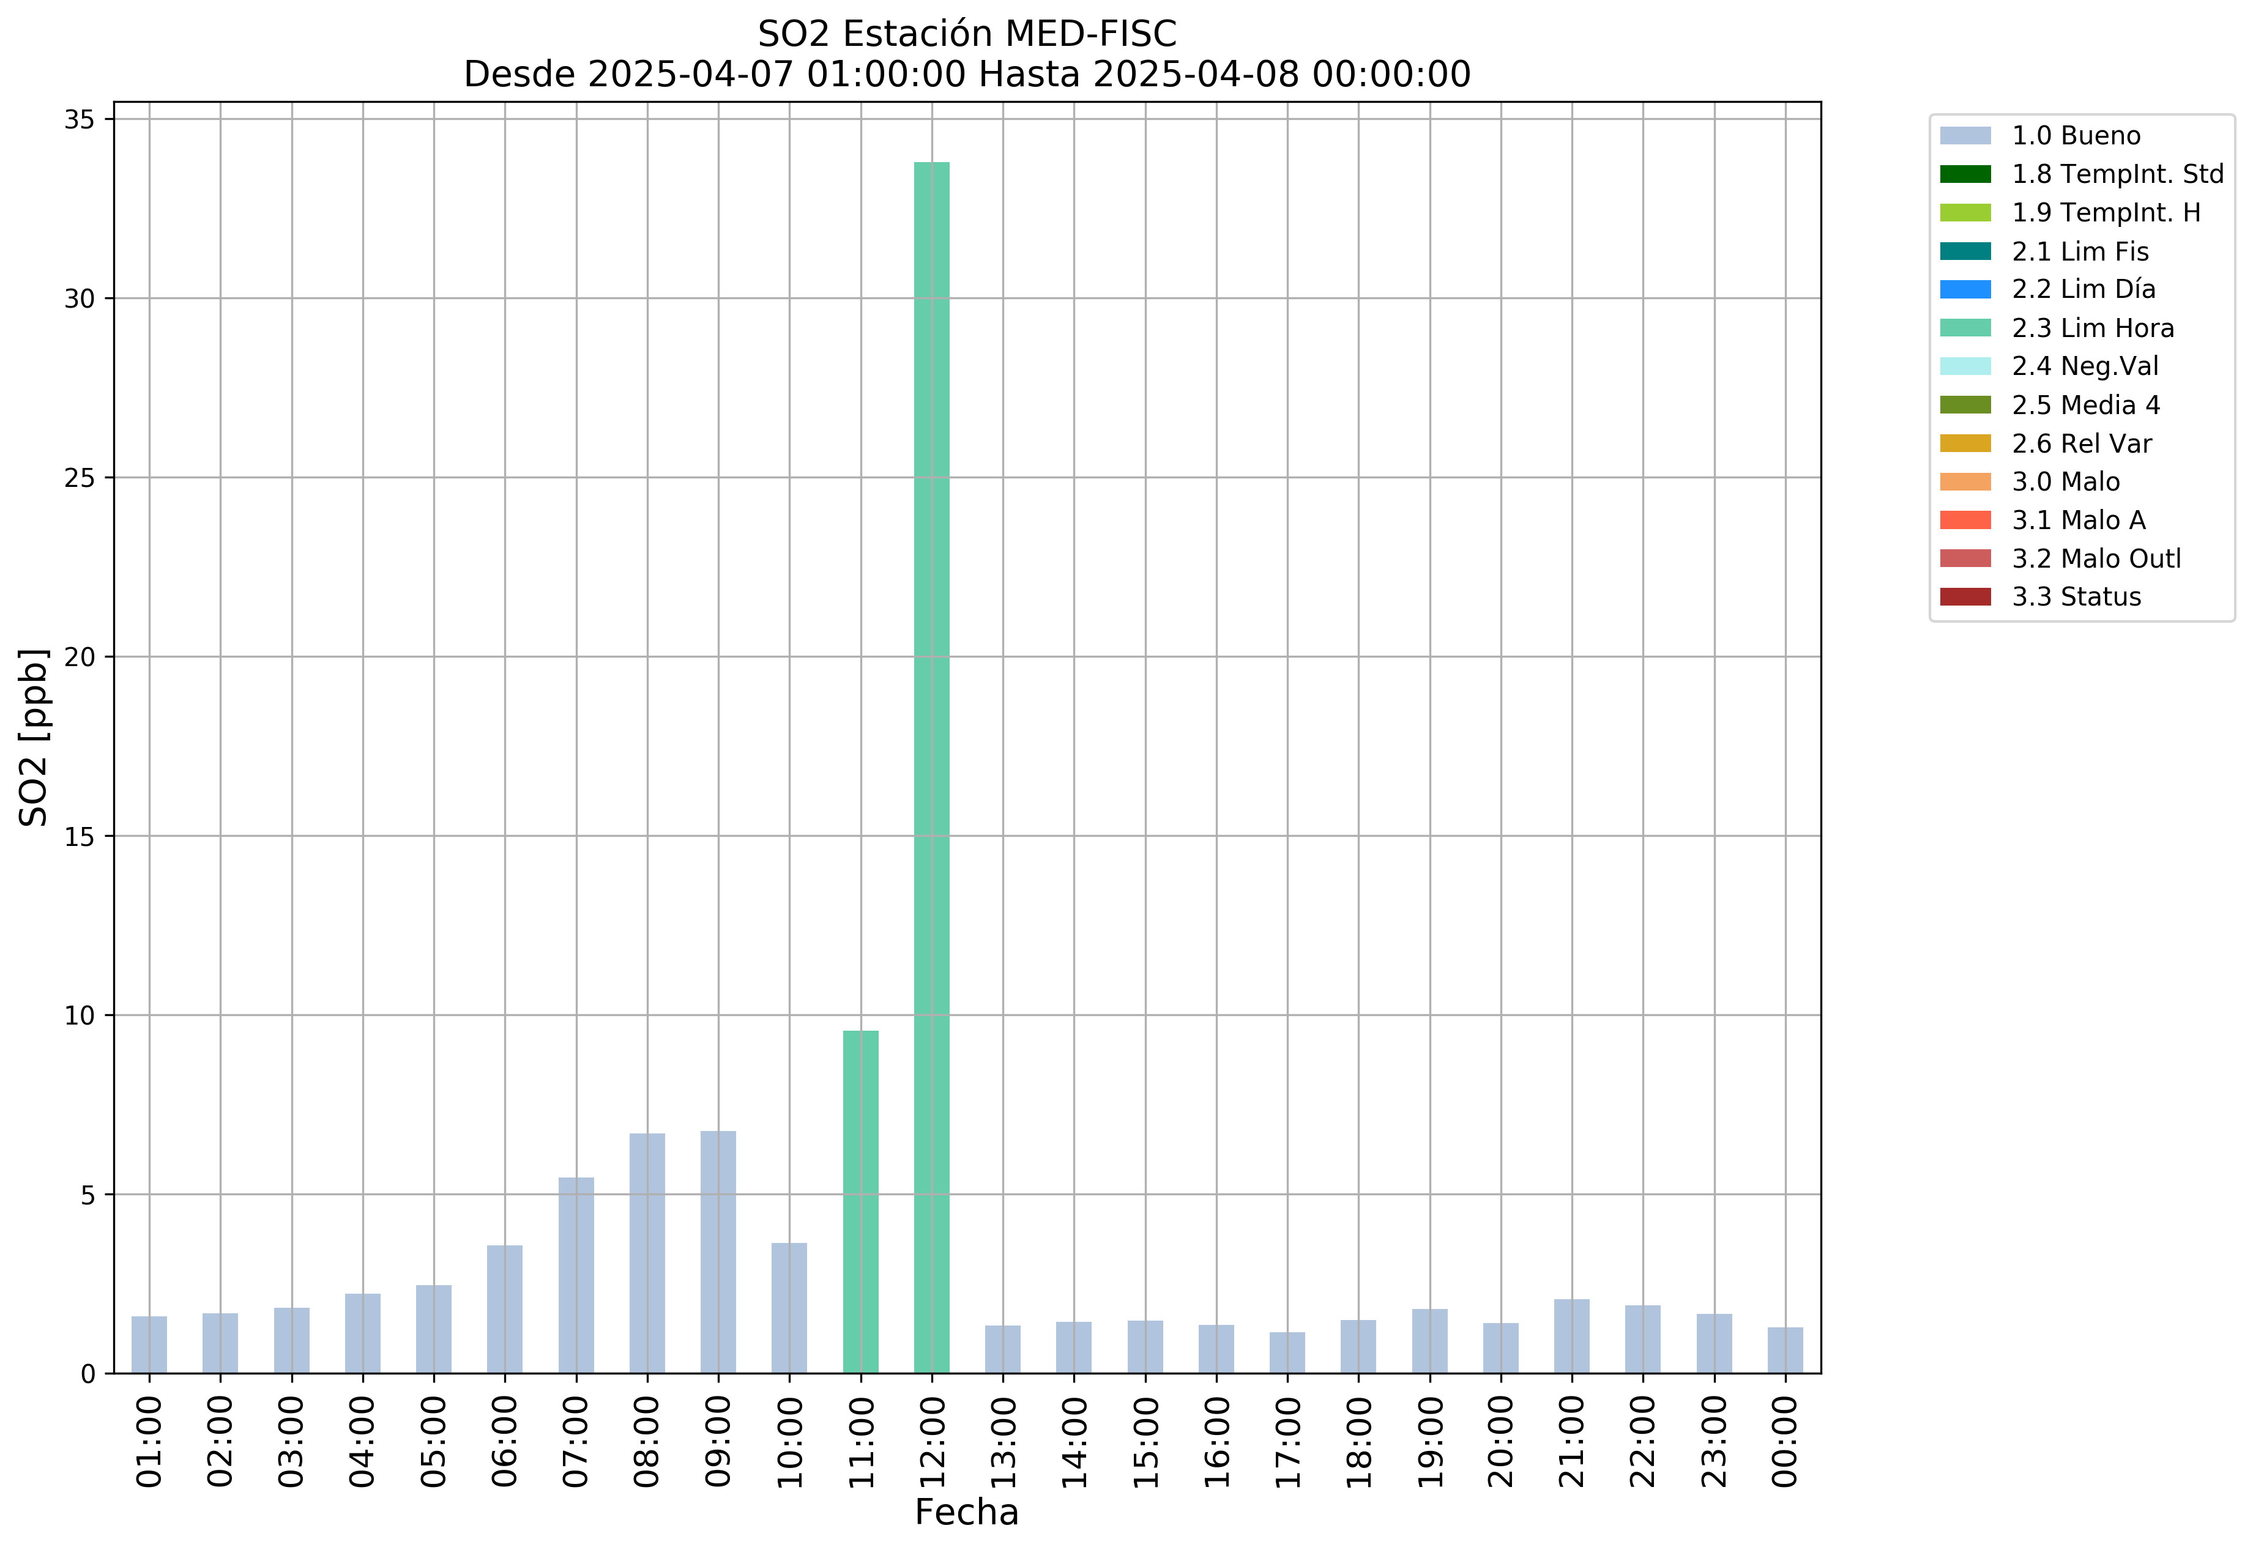2253x1550 pixels.
Task: Click the '15' y-axis tick label
Action: point(80,836)
